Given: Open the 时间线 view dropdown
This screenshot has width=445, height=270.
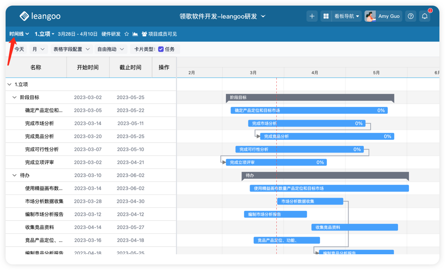Looking at the screenshot, I should [x=19, y=34].
